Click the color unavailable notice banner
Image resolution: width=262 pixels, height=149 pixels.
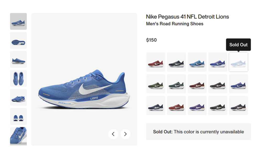pyautogui.click(x=198, y=132)
